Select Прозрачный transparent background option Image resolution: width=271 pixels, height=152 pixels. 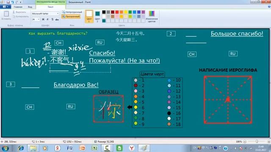[x=71, y=16]
